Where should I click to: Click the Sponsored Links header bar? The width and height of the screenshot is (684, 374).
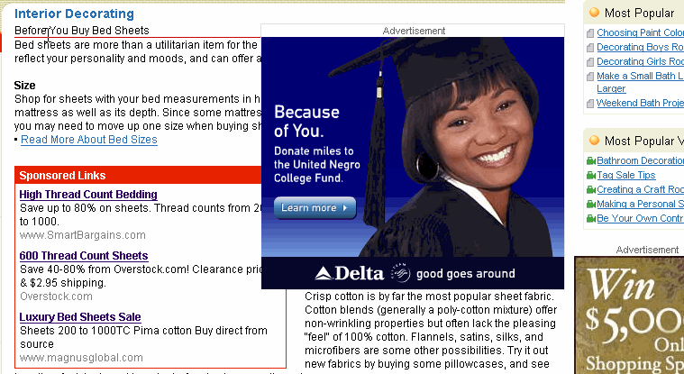138,176
